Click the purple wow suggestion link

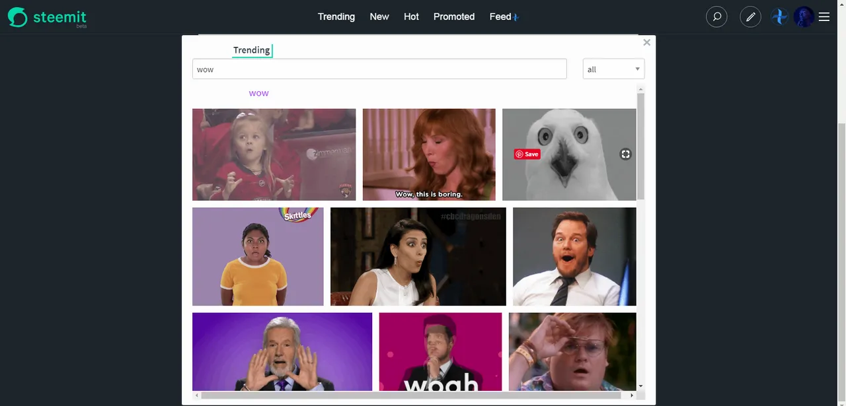tap(258, 93)
